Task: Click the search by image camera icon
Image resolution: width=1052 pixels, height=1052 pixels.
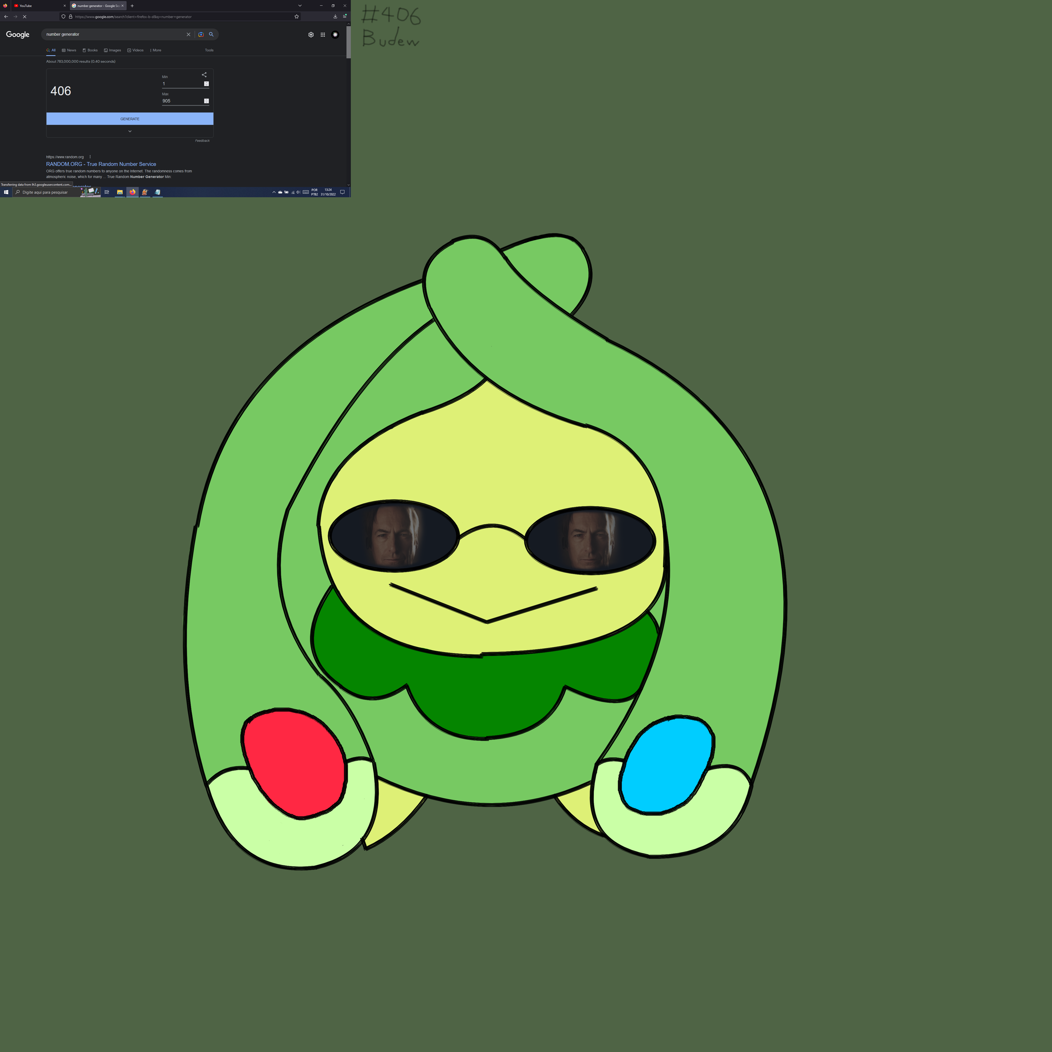Action: pos(201,34)
